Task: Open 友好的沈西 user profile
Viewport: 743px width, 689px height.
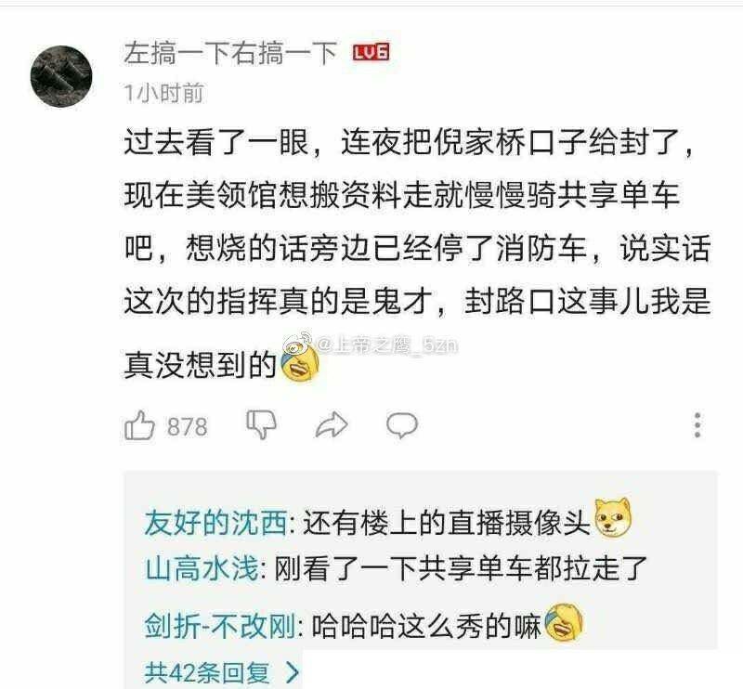Action: 216,523
